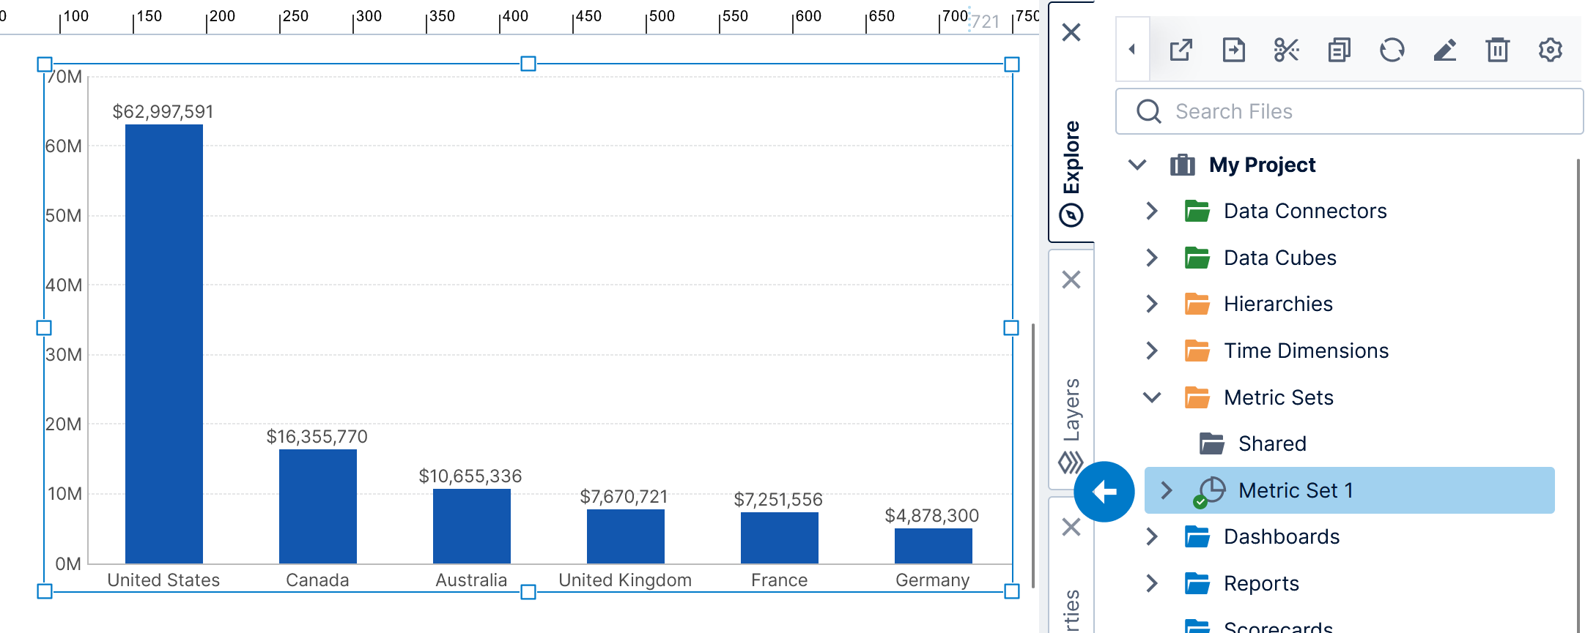Screen dimensions: 1596x633
Task: Click the check-in file arrow icon
Action: tap(1233, 50)
